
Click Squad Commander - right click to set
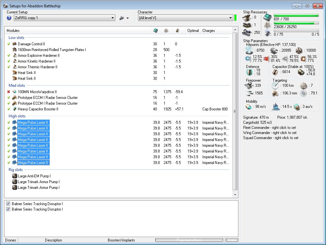coord(271,138)
